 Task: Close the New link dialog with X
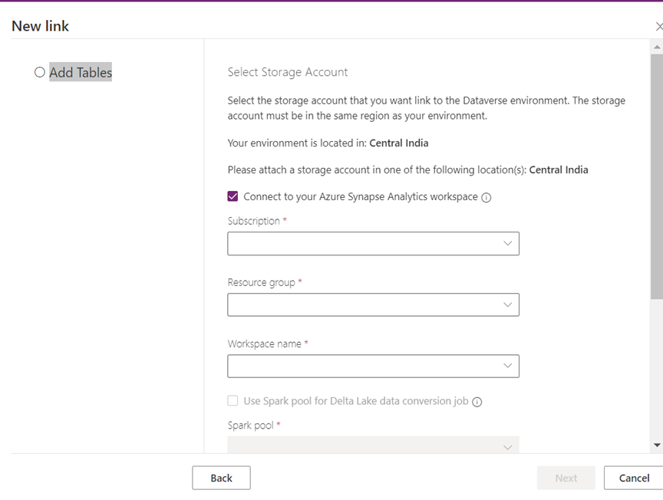point(658,27)
